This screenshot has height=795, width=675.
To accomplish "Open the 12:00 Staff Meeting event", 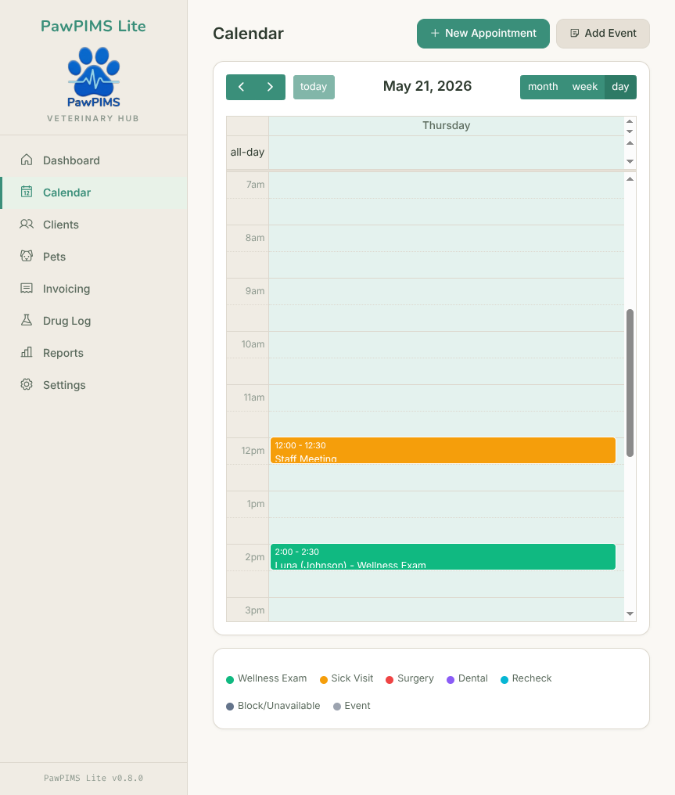I will pyautogui.click(x=443, y=450).
